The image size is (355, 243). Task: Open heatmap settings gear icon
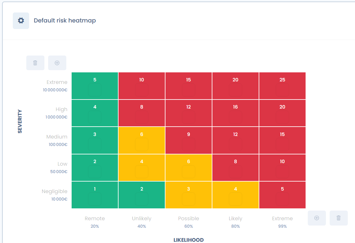pyautogui.click(x=21, y=21)
